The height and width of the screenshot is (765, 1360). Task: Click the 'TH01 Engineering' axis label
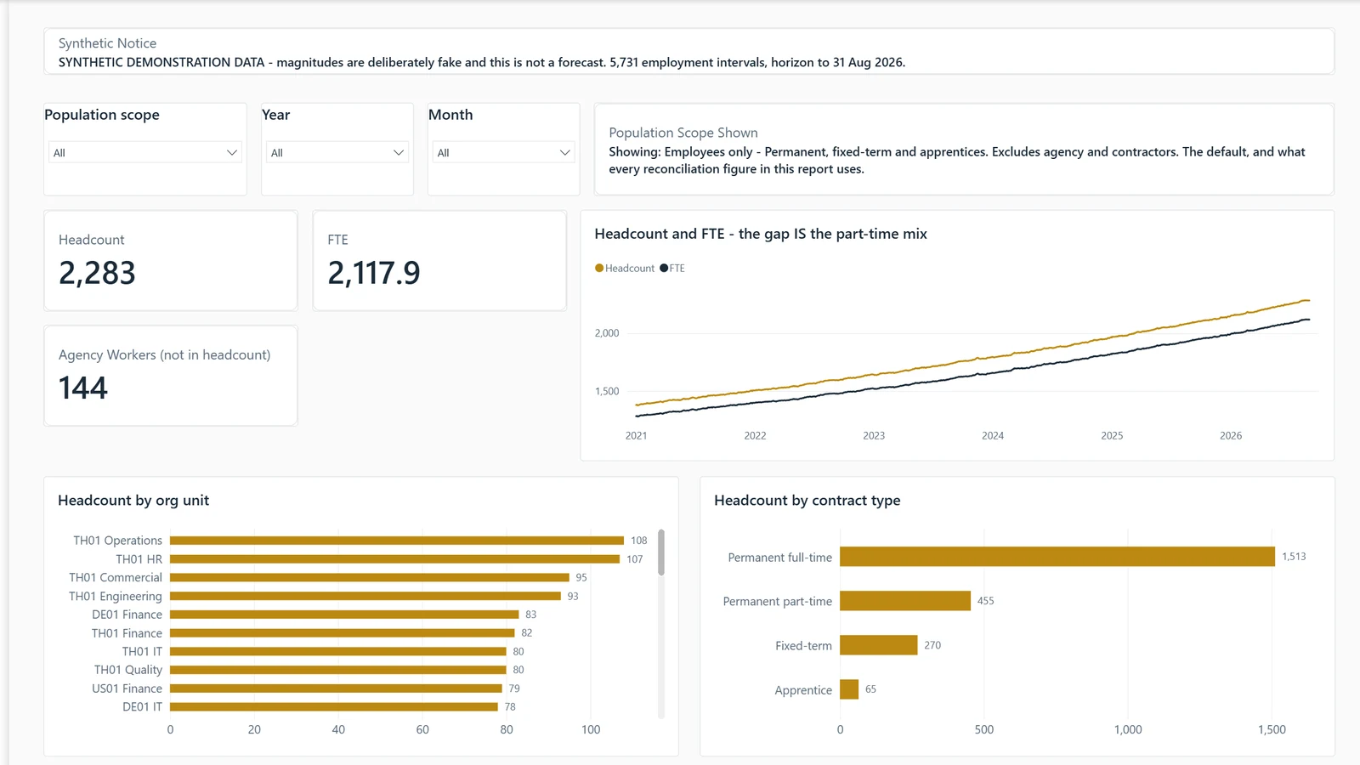pyautogui.click(x=116, y=597)
